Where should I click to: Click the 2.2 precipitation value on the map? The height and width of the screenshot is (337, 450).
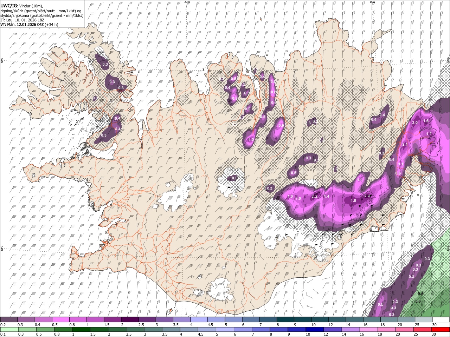pyautogui.click(x=315, y=196)
